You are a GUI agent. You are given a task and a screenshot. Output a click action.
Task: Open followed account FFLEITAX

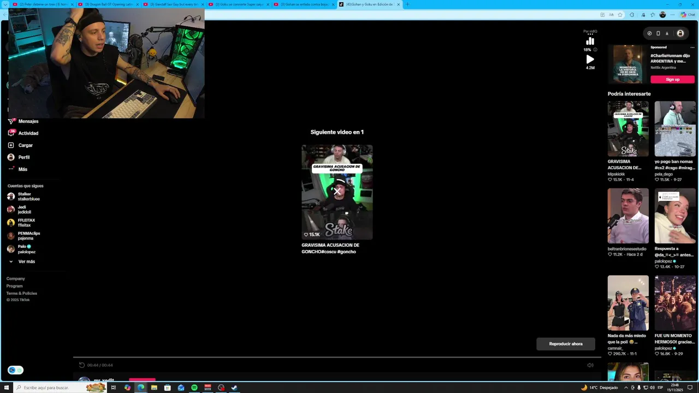(21, 223)
